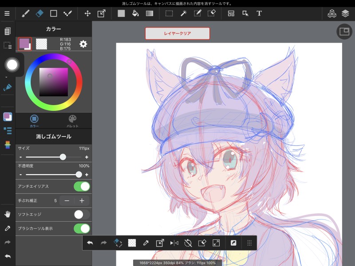Select the selection eraser tool
Viewport: 355px width, 266px height.
(212, 14)
